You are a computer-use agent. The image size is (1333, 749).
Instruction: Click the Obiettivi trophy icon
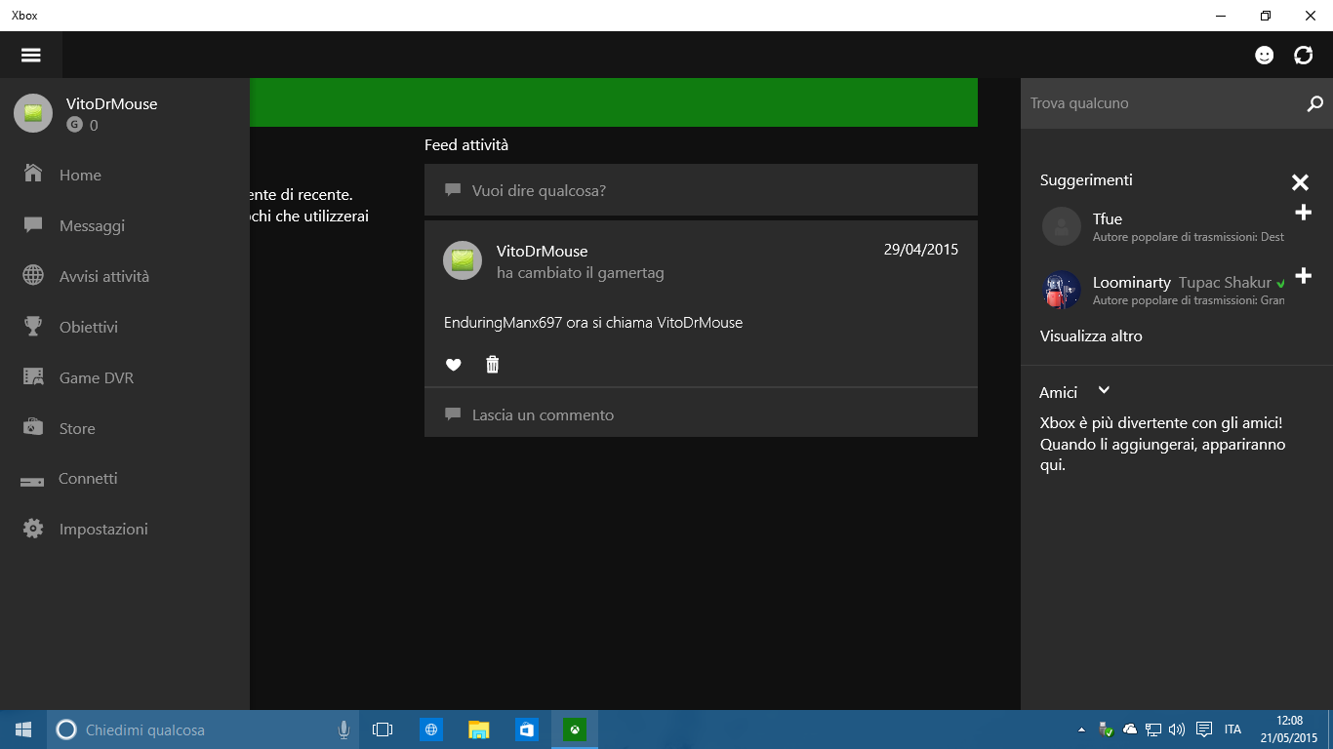(x=33, y=327)
